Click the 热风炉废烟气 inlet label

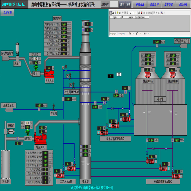tap(7, 53)
